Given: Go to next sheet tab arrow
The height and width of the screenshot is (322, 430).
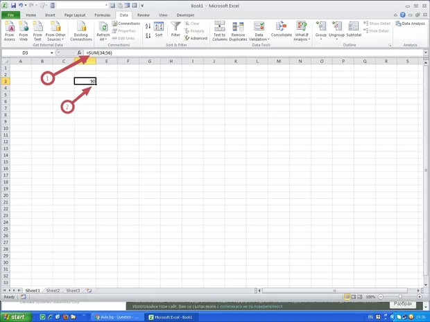Looking at the screenshot, I should 14,291.
